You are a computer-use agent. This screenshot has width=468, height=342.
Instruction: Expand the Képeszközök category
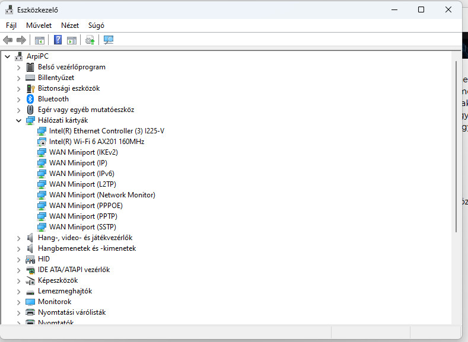(18, 280)
